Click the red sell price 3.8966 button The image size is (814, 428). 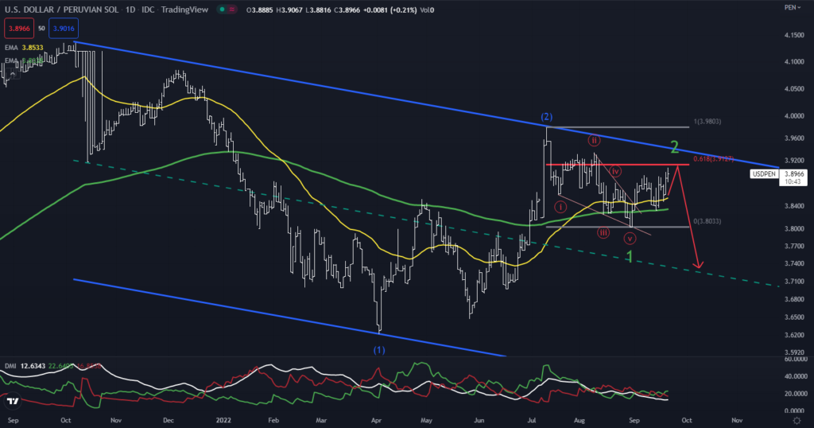point(17,29)
